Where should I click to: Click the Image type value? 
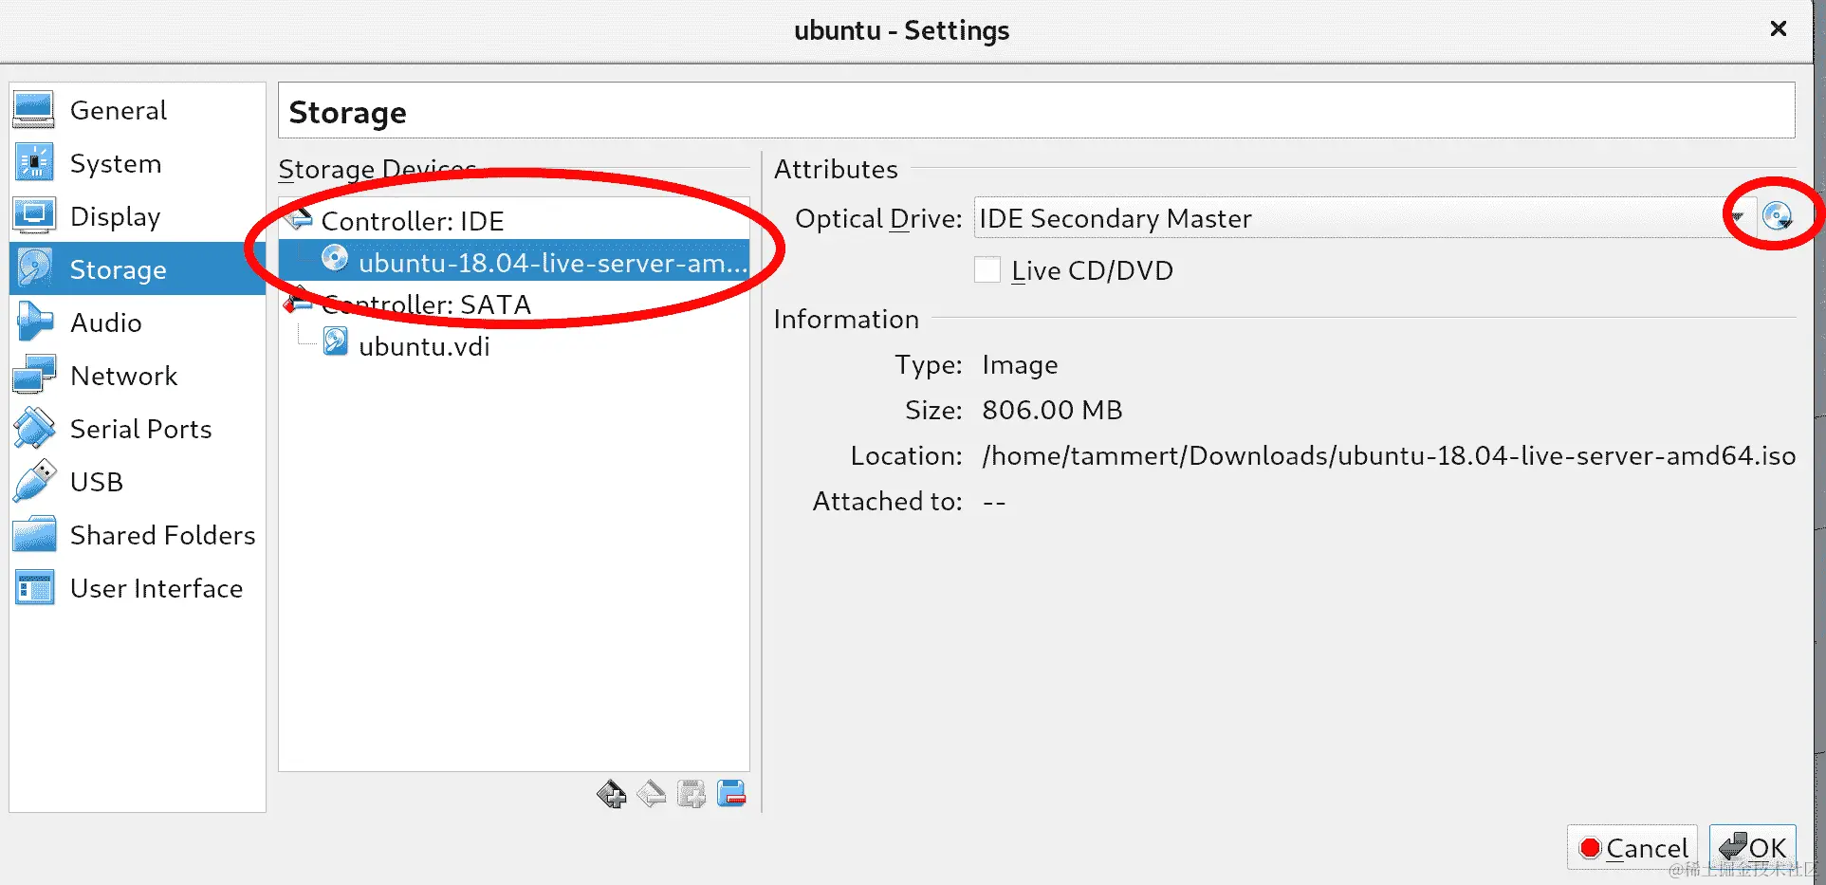(1020, 365)
